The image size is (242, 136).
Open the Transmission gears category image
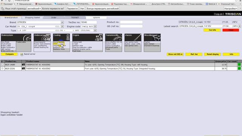tap(113, 37)
